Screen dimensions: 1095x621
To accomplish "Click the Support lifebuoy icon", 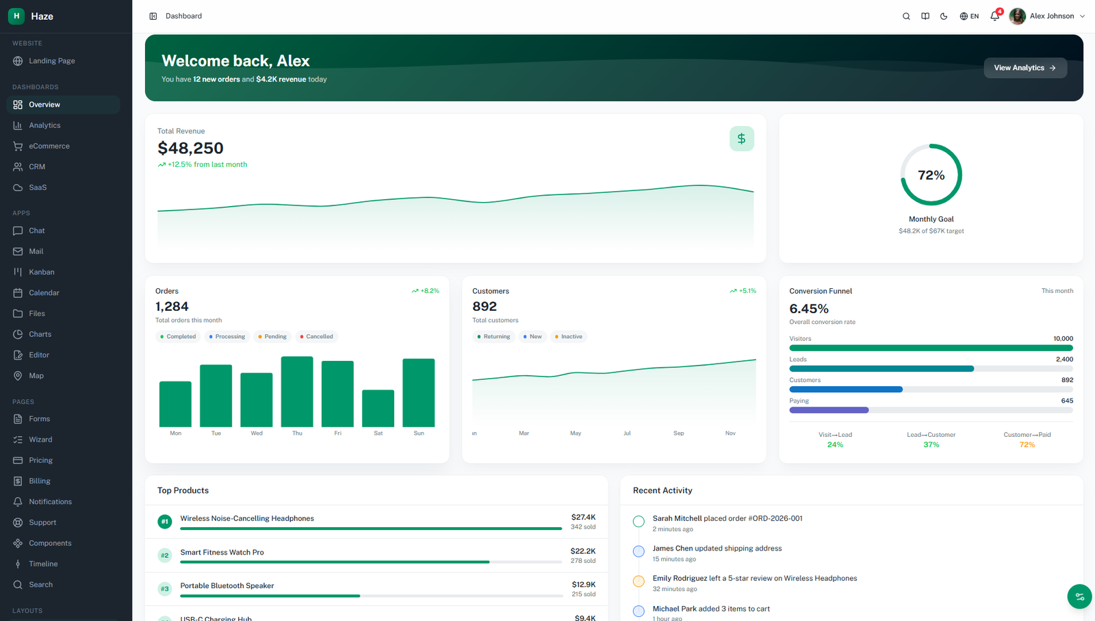I will tap(18, 522).
